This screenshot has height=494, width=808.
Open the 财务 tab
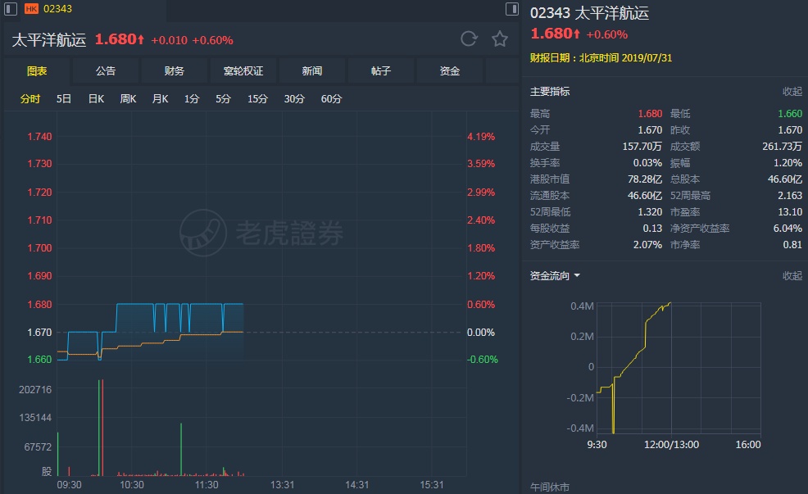pos(175,71)
